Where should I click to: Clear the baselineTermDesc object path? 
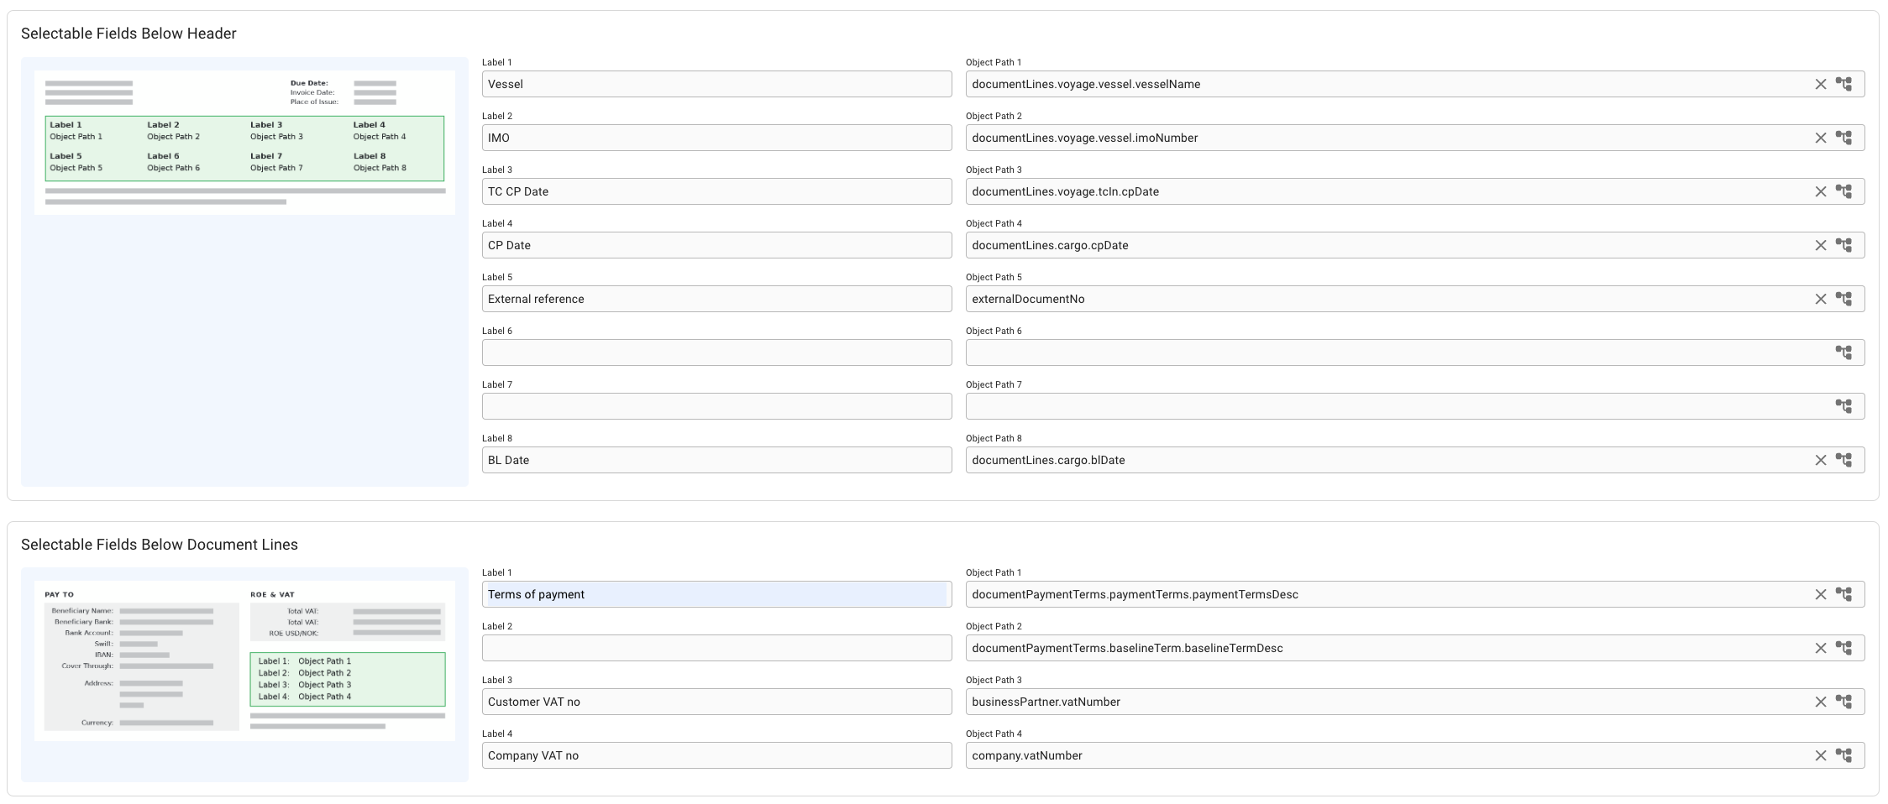(1820, 648)
